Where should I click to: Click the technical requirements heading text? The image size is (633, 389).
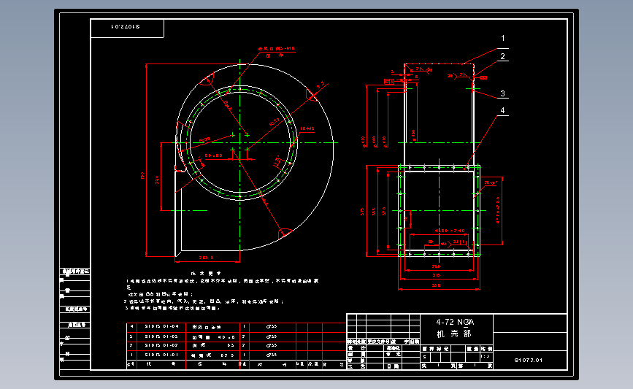pos(205,274)
